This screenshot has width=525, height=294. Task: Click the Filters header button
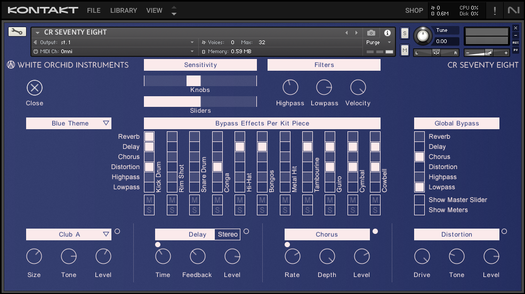tap(324, 65)
